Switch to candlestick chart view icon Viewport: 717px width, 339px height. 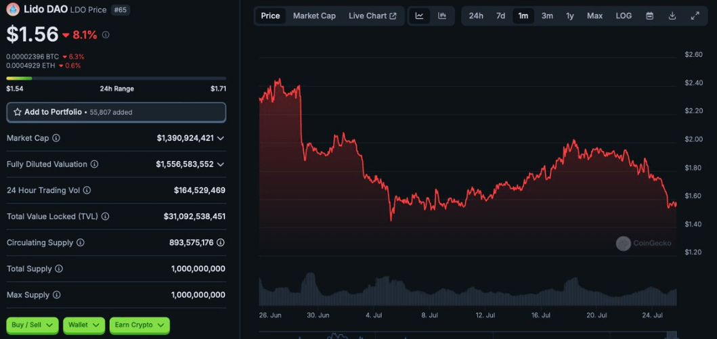point(442,16)
